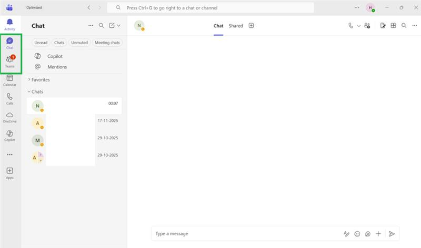Open the four-squares grid icon in chat header
Screen dimensions: 421x248
tap(393, 25)
